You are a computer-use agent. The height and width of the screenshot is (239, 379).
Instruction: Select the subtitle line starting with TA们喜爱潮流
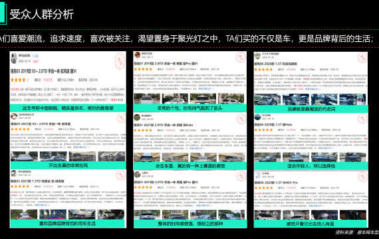tap(187, 39)
